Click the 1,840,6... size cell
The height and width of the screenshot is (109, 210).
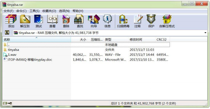(79, 59)
